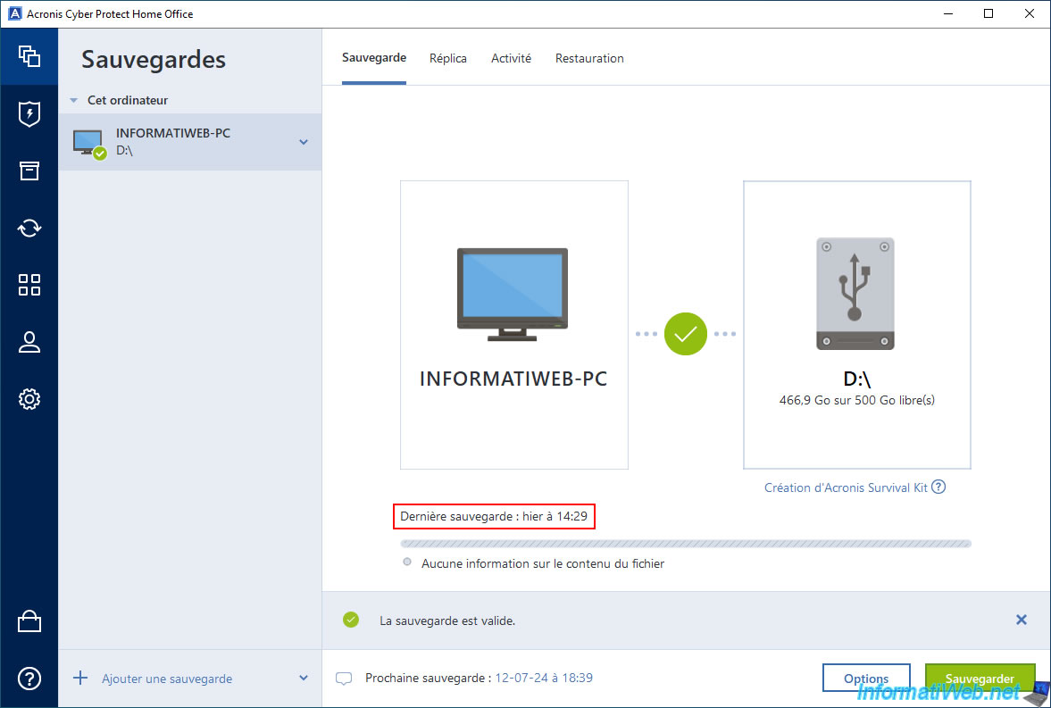Screen dimensions: 1051x708
Task: Open the Tools grid icon
Action: click(29, 285)
